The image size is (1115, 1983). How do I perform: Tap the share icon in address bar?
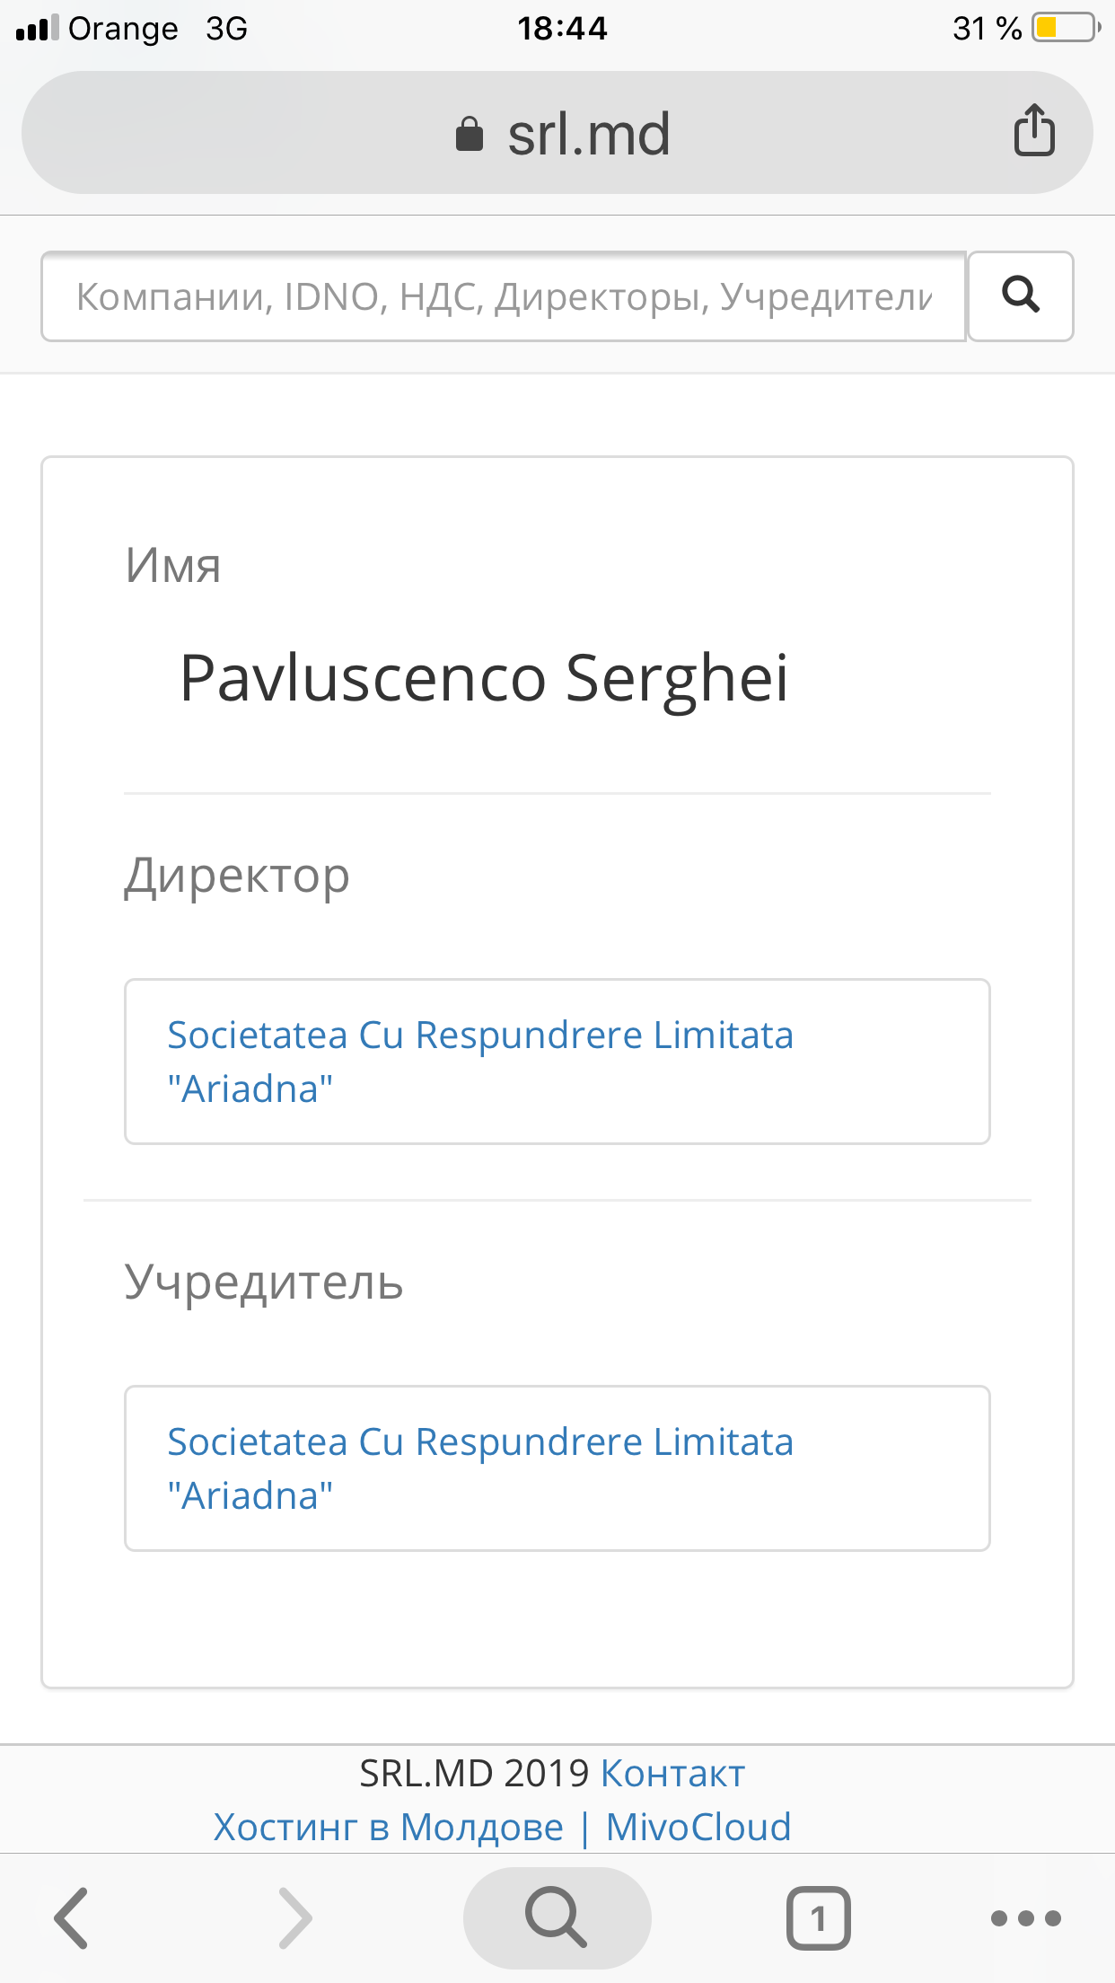(x=1033, y=131)
